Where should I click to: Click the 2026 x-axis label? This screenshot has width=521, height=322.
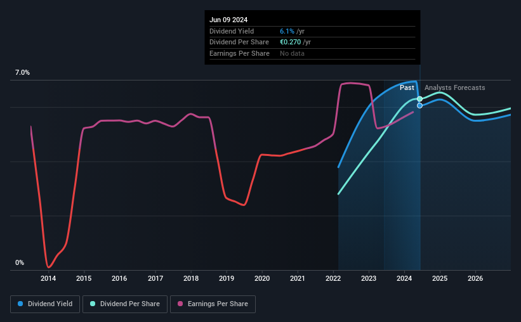tap(475, 278)
